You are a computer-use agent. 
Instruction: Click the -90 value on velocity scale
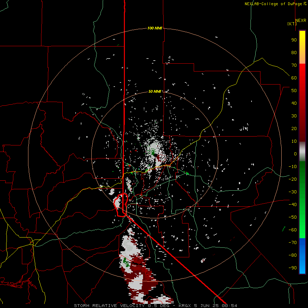click(293, 268)
